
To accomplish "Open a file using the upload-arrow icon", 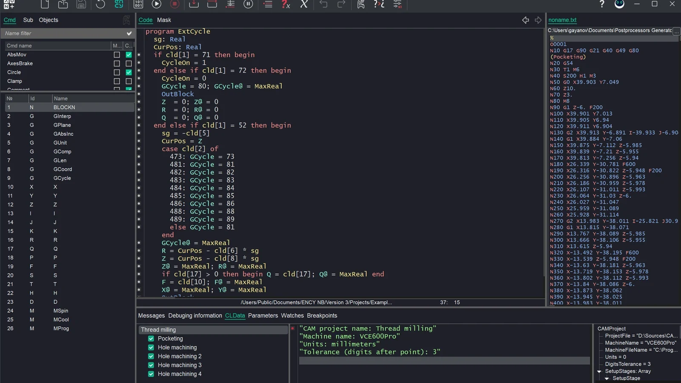I will click(x=63, y=4).
